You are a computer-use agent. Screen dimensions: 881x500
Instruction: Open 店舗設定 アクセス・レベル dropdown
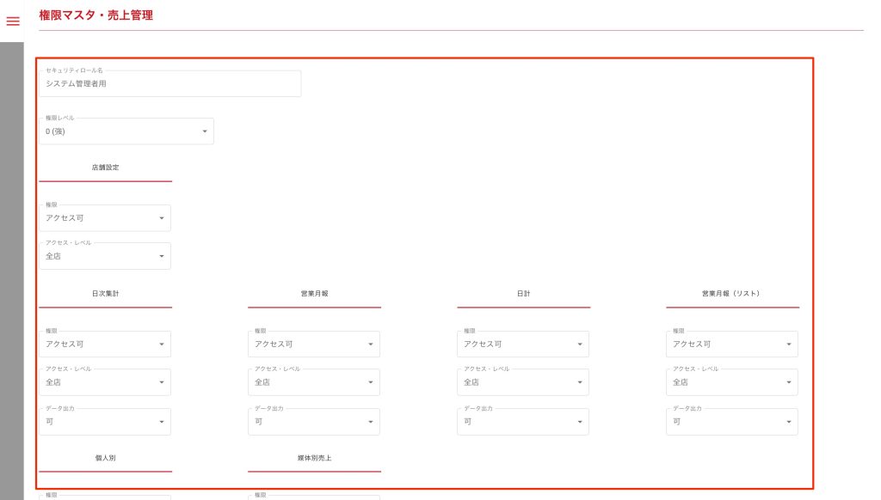click(x=105, y=256)
